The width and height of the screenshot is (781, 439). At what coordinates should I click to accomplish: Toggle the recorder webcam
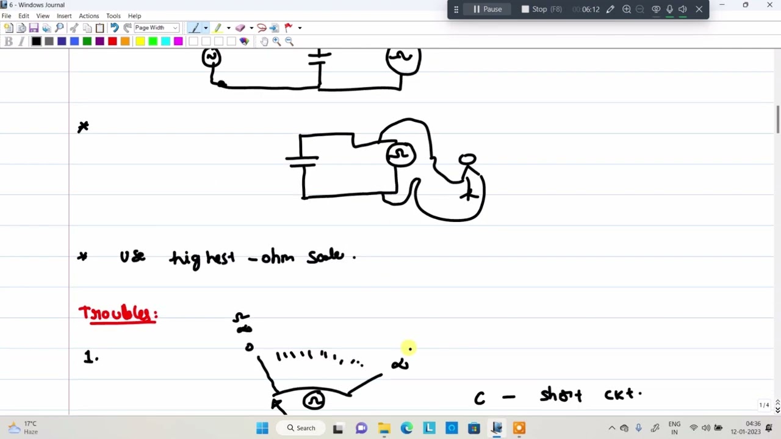click(656, 9)
